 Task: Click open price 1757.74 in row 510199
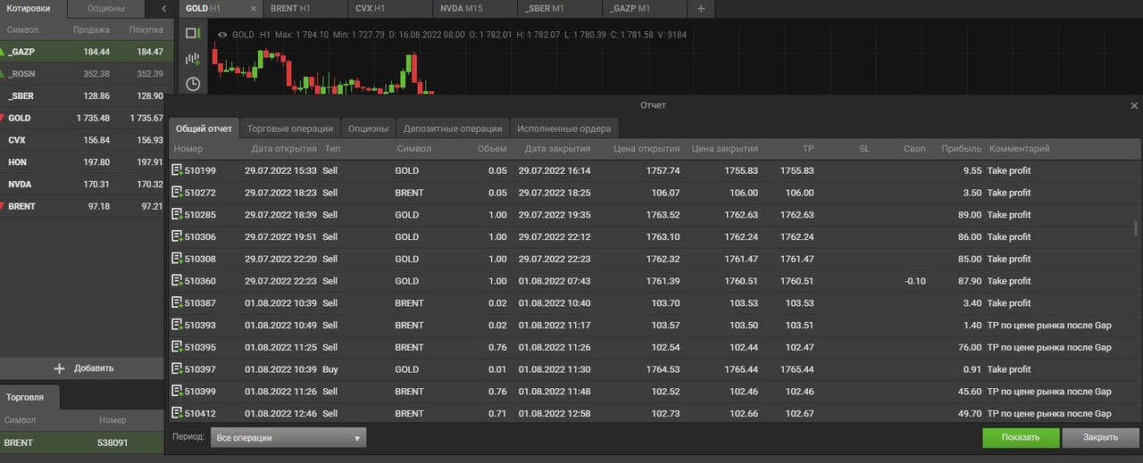tap(662, 170)
